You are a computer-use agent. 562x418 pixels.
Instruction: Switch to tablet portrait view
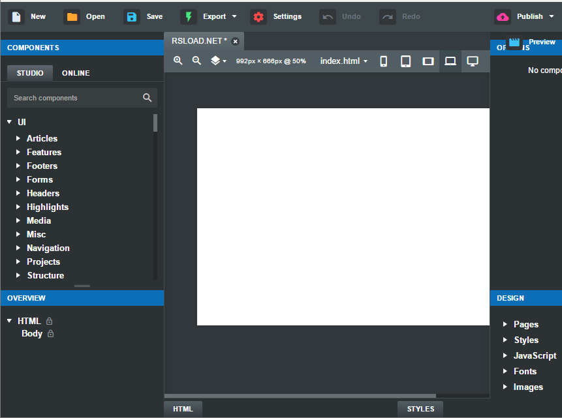[406, 61]
